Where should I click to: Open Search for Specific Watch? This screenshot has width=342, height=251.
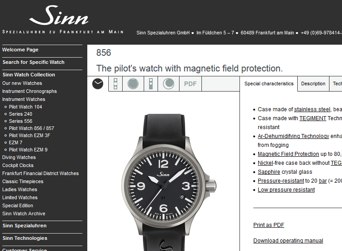pos(34,62)
